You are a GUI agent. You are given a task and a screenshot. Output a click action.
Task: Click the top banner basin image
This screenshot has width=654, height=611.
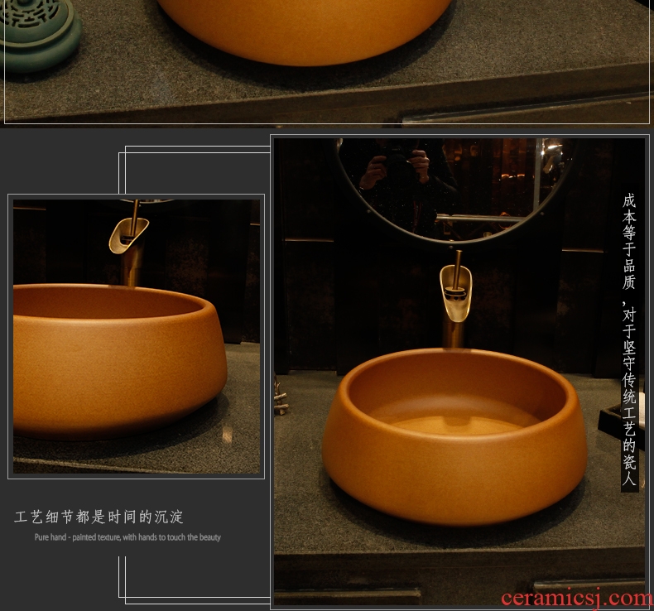[x=306, y=29]
